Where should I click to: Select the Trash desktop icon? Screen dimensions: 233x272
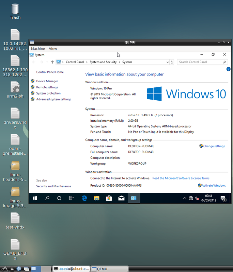pos(15,12)
